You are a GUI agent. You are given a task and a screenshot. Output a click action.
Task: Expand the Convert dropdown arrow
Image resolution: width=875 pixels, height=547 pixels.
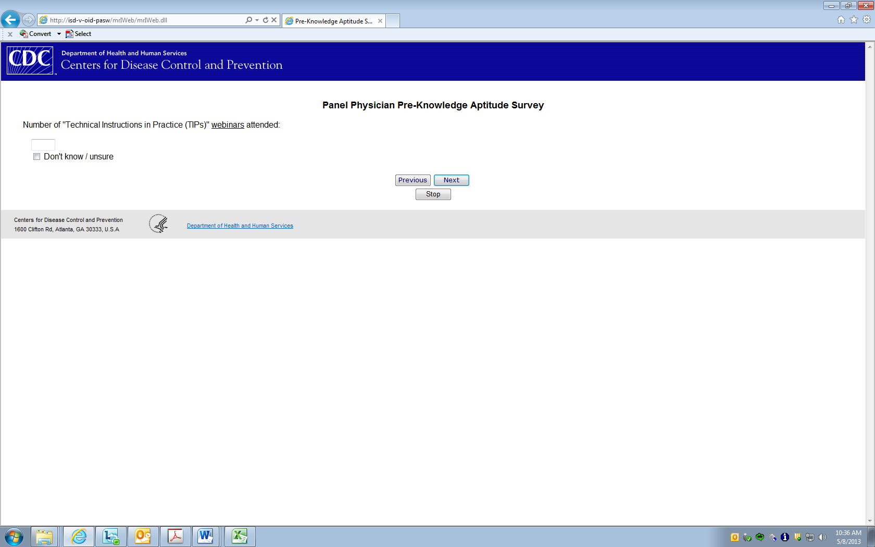tap(59, 34)
